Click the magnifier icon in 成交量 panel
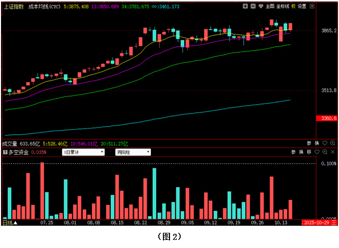Image resolution: width=339 pixels, height=248 pixels. tap(332, 143)
